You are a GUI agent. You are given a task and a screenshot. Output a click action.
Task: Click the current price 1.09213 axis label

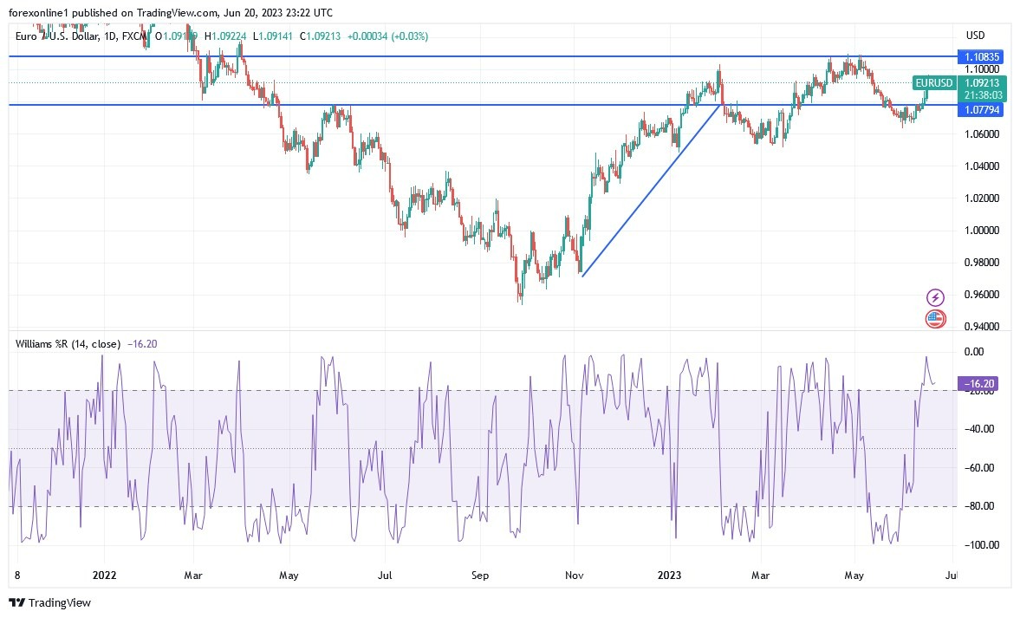tap(982, 82)
